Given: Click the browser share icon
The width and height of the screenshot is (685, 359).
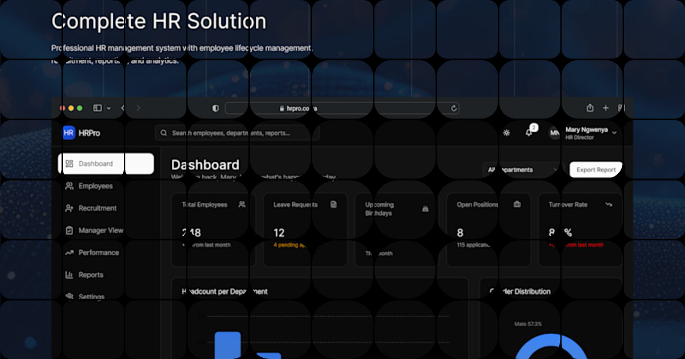Looking at the screenshot, I should 590,108.
